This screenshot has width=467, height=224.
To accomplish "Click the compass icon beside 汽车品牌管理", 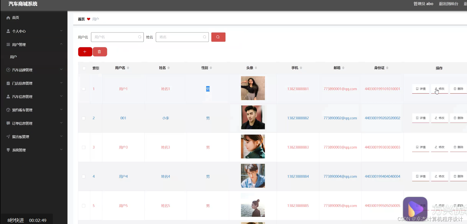I will [x=8, y=70].
